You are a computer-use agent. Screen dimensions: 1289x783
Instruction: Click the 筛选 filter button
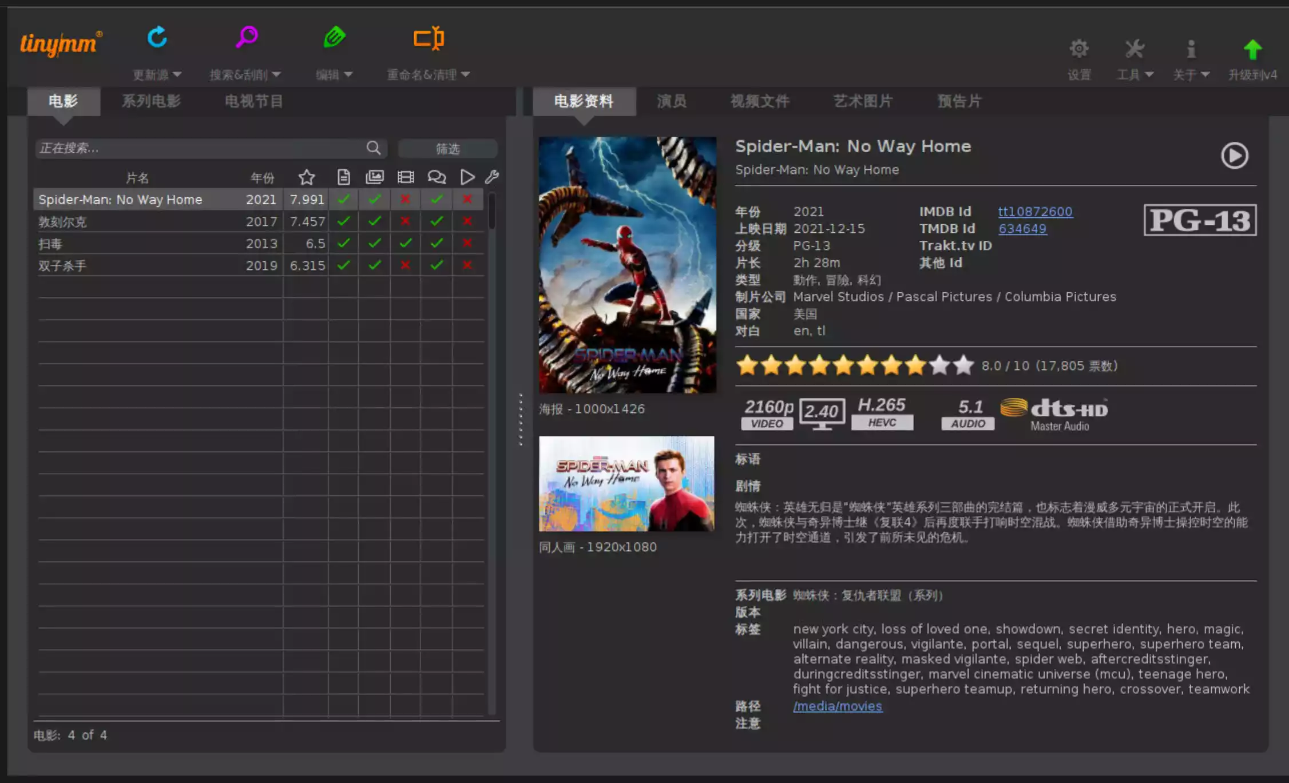[x=447, y=149]
